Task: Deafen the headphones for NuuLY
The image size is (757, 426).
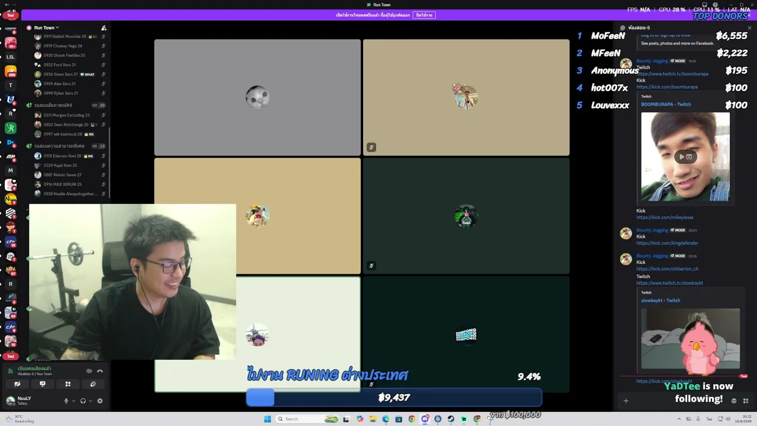Action: (83, 401)
